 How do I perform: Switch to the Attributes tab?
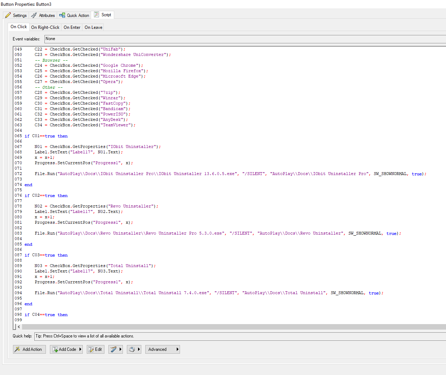[x=43, y=15]
